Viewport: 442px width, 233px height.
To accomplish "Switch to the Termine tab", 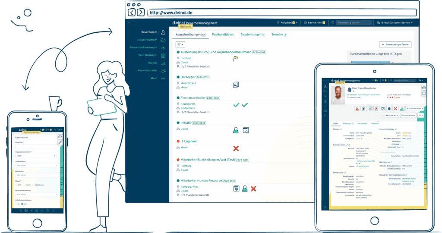I will click(x=279, y=35).
